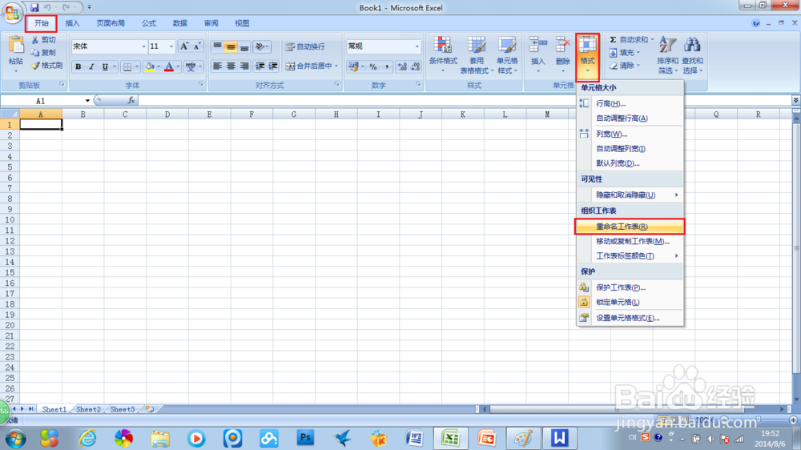Viewport: 801px width, 450px height.
Task: Switch to 开始 Home tab
Action: pyautogui.click(x=42, y=23)
